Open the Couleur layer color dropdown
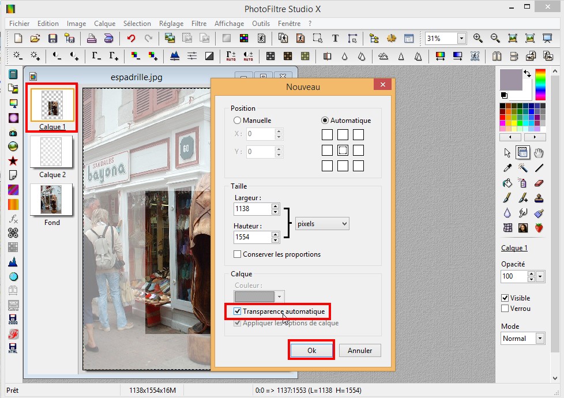Screen dimensions: 564x398 pyautogui.click(x=280, y=297)
